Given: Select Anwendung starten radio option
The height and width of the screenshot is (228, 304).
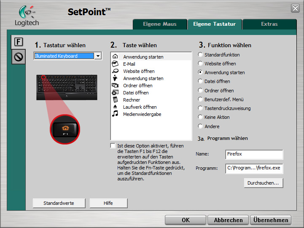Looking at the screenshot, I should [200, 72].
